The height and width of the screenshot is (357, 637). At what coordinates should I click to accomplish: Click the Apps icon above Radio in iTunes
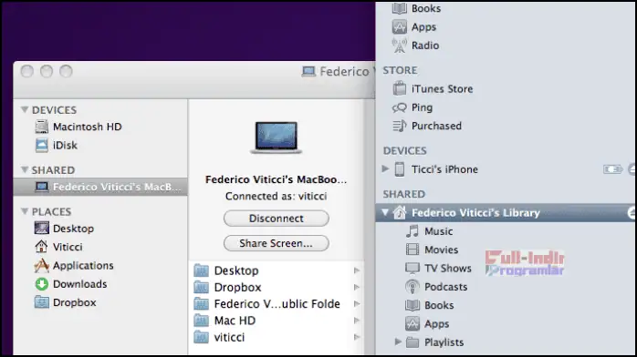(400, 26)
